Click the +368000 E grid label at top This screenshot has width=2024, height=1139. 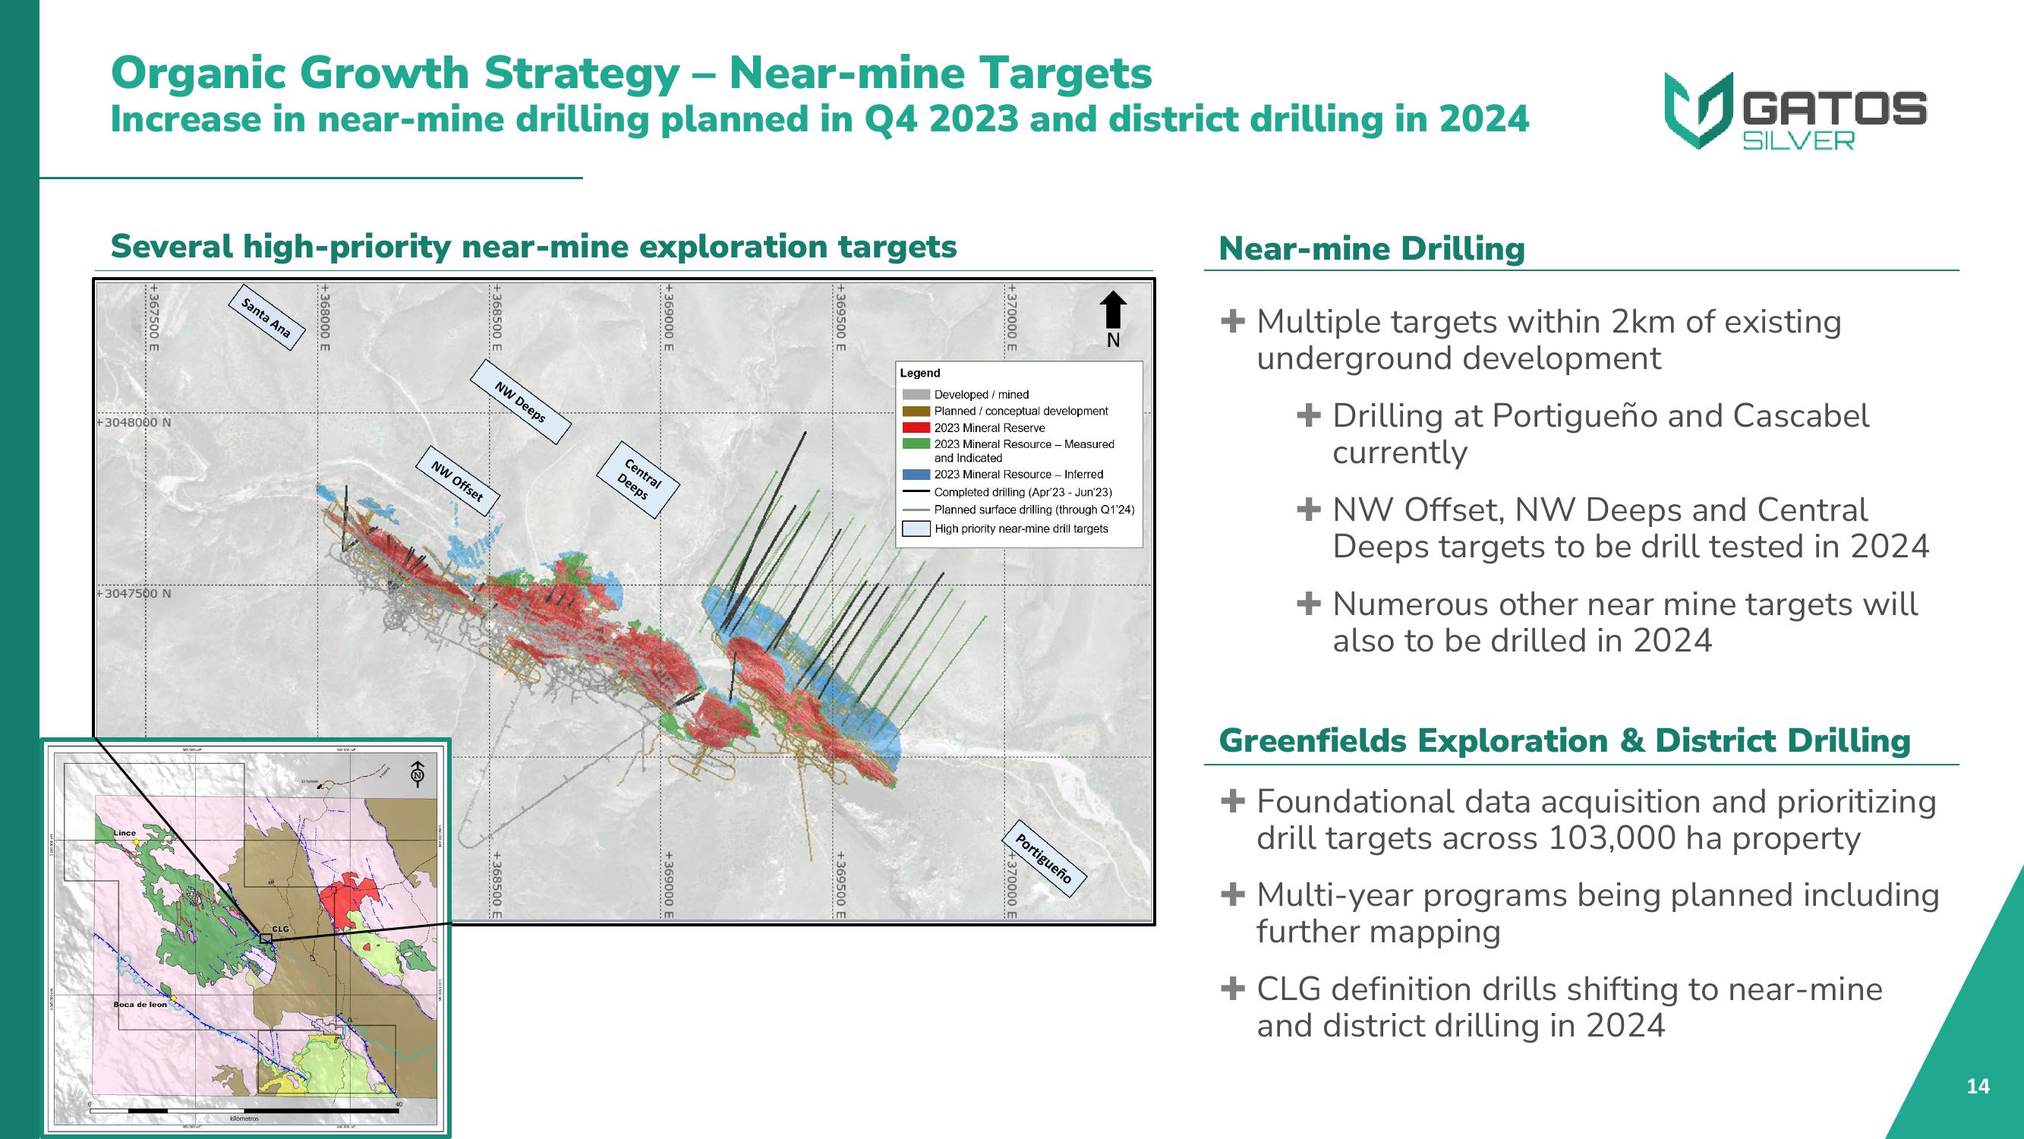click(x=324, y=317)
